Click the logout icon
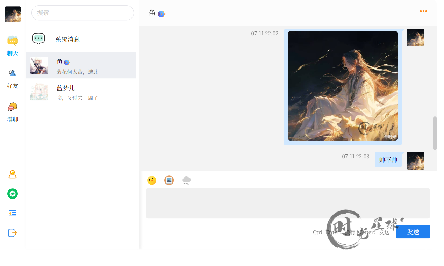Screen dimensions: 444x266 point(13,233)
